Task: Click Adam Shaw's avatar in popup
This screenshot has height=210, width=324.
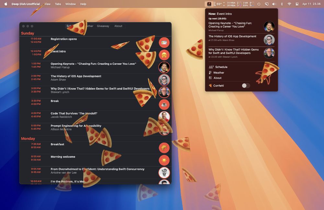Action: point(269,40)
